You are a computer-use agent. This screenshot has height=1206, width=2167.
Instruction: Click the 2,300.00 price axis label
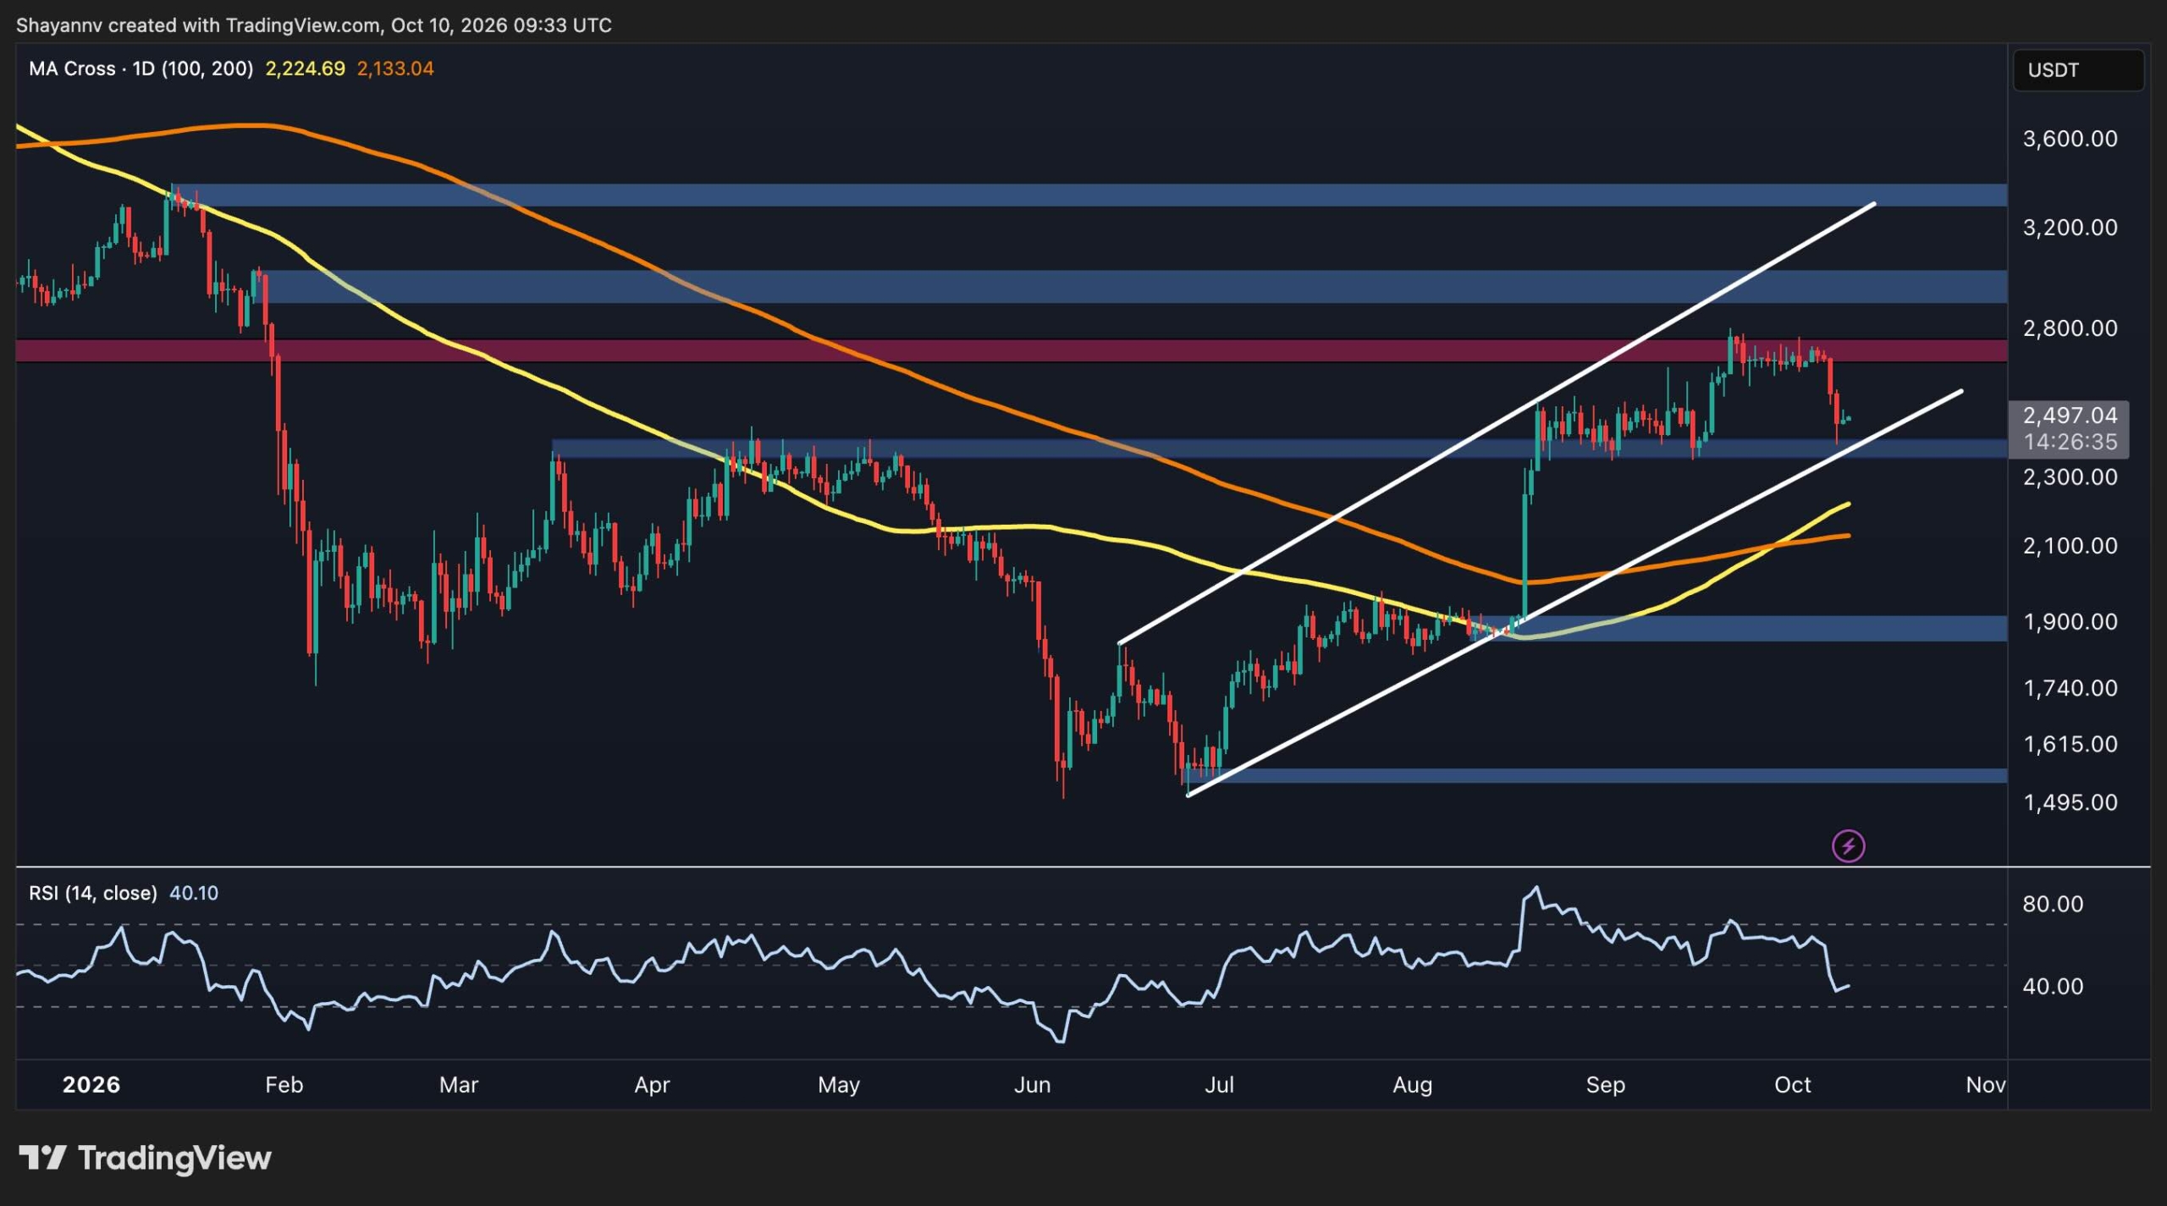pos(2070,477)
